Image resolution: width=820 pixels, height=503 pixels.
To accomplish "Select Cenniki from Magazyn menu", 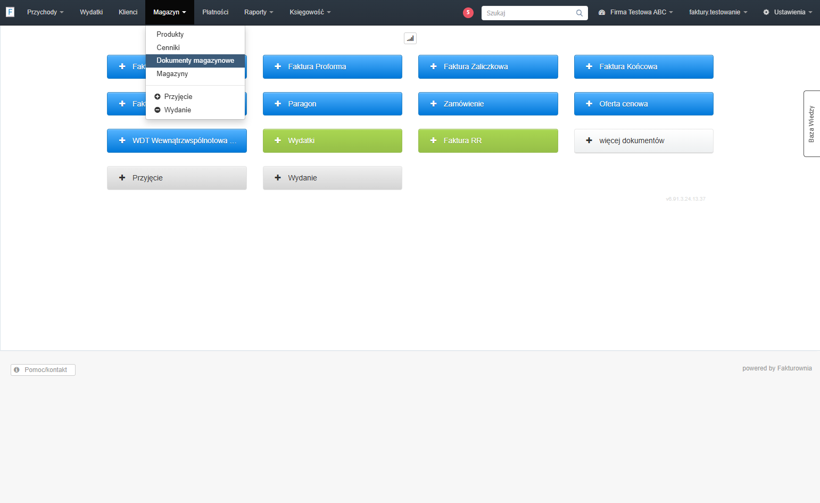I will tap(195, 47).
